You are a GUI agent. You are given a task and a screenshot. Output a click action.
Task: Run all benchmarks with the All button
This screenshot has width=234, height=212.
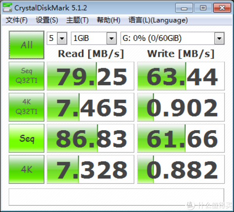[x=27, y=45]
